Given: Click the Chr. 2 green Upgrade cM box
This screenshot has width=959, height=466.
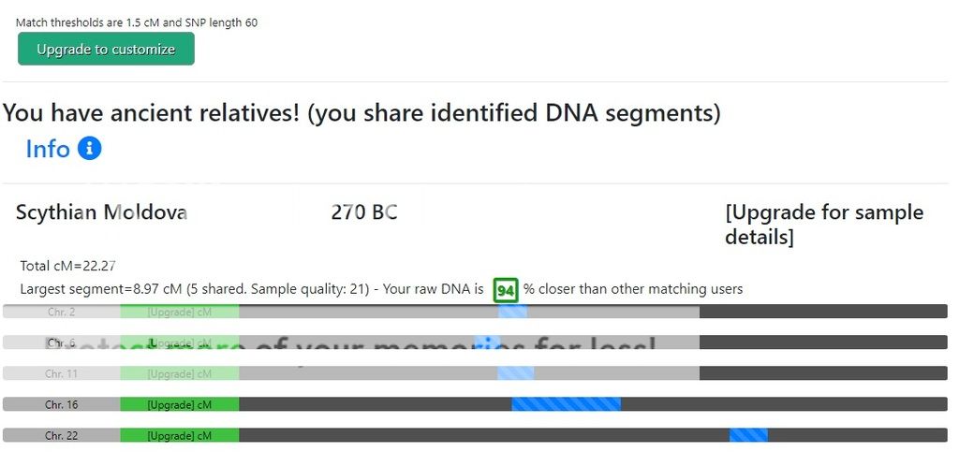Looking at the screenshot, I should [x=179, y=312].
